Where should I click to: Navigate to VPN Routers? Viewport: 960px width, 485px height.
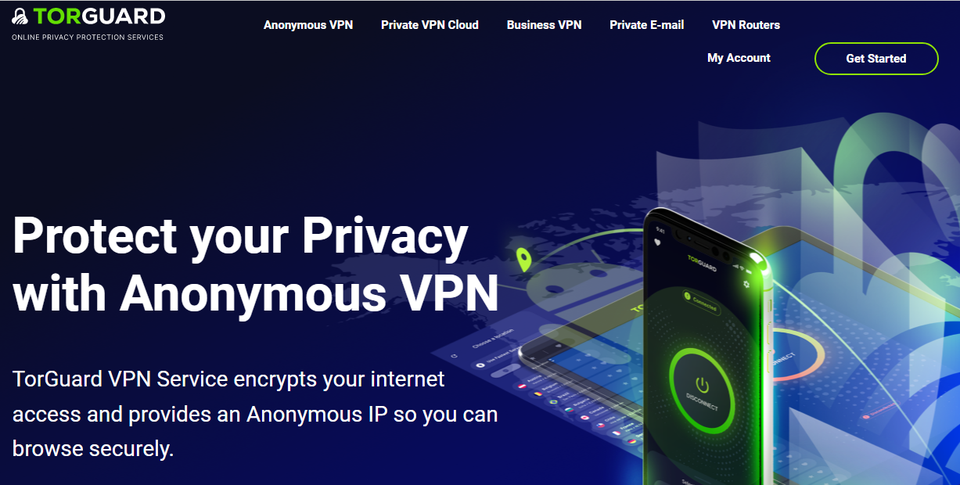pos(746,25)
